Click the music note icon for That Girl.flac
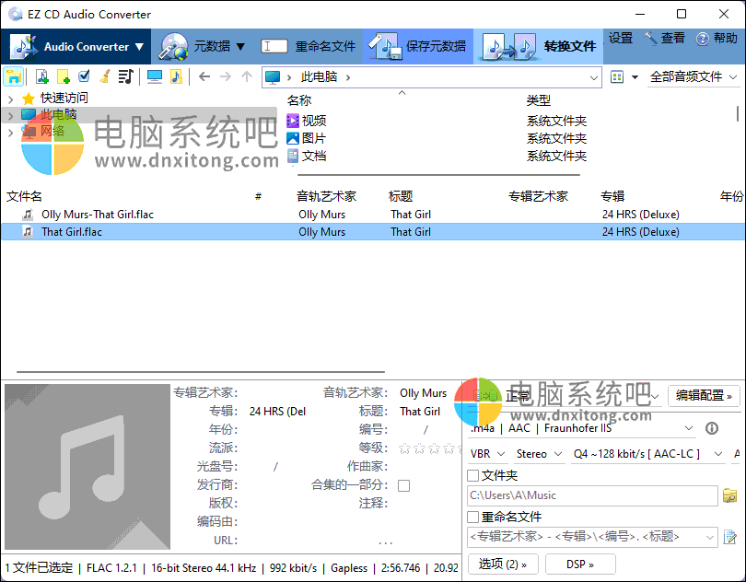 pyautogui.click(x=28, y=232)
